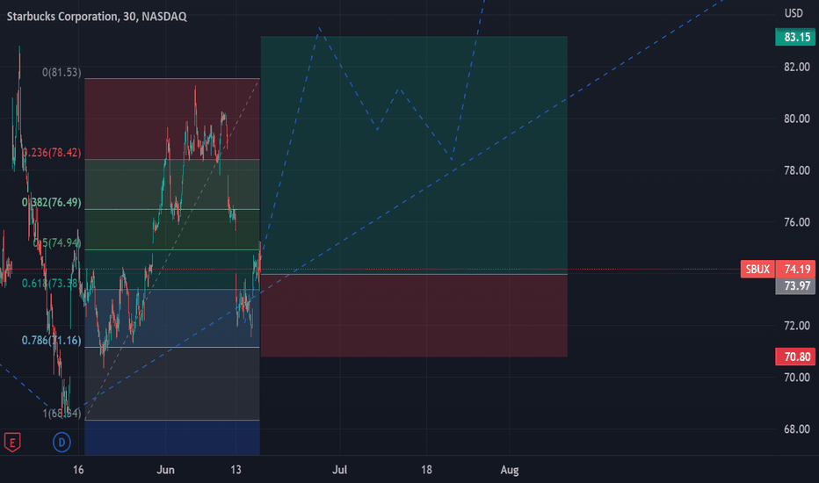Viewport: 819px width, 483px height.
Task: Select the green profit zone of long position
Action: 414,155
